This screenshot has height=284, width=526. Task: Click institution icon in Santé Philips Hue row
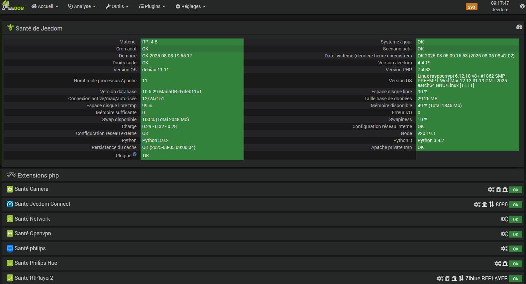coord(505,263)
